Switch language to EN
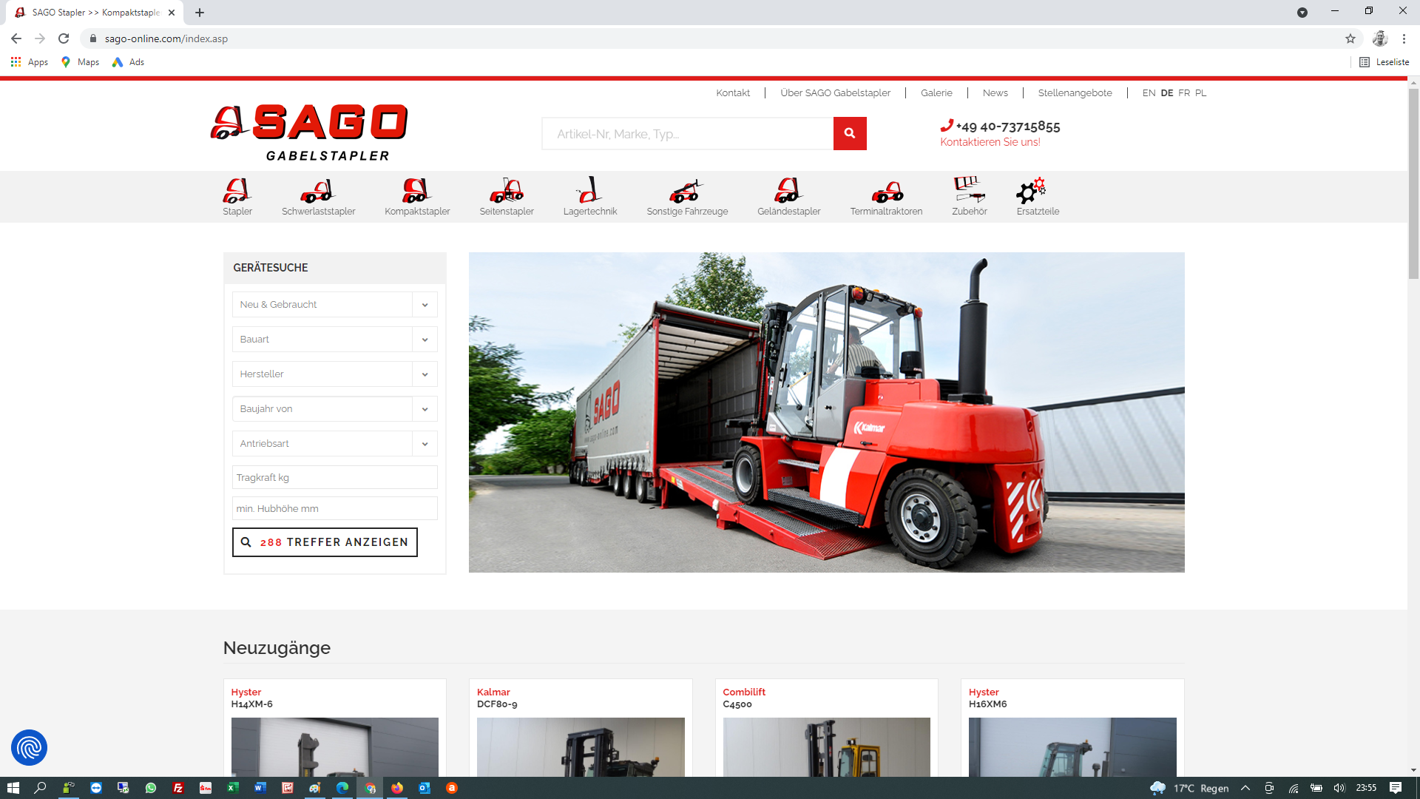This screenshot has height=799, width=1420. tap(1149, 92)
